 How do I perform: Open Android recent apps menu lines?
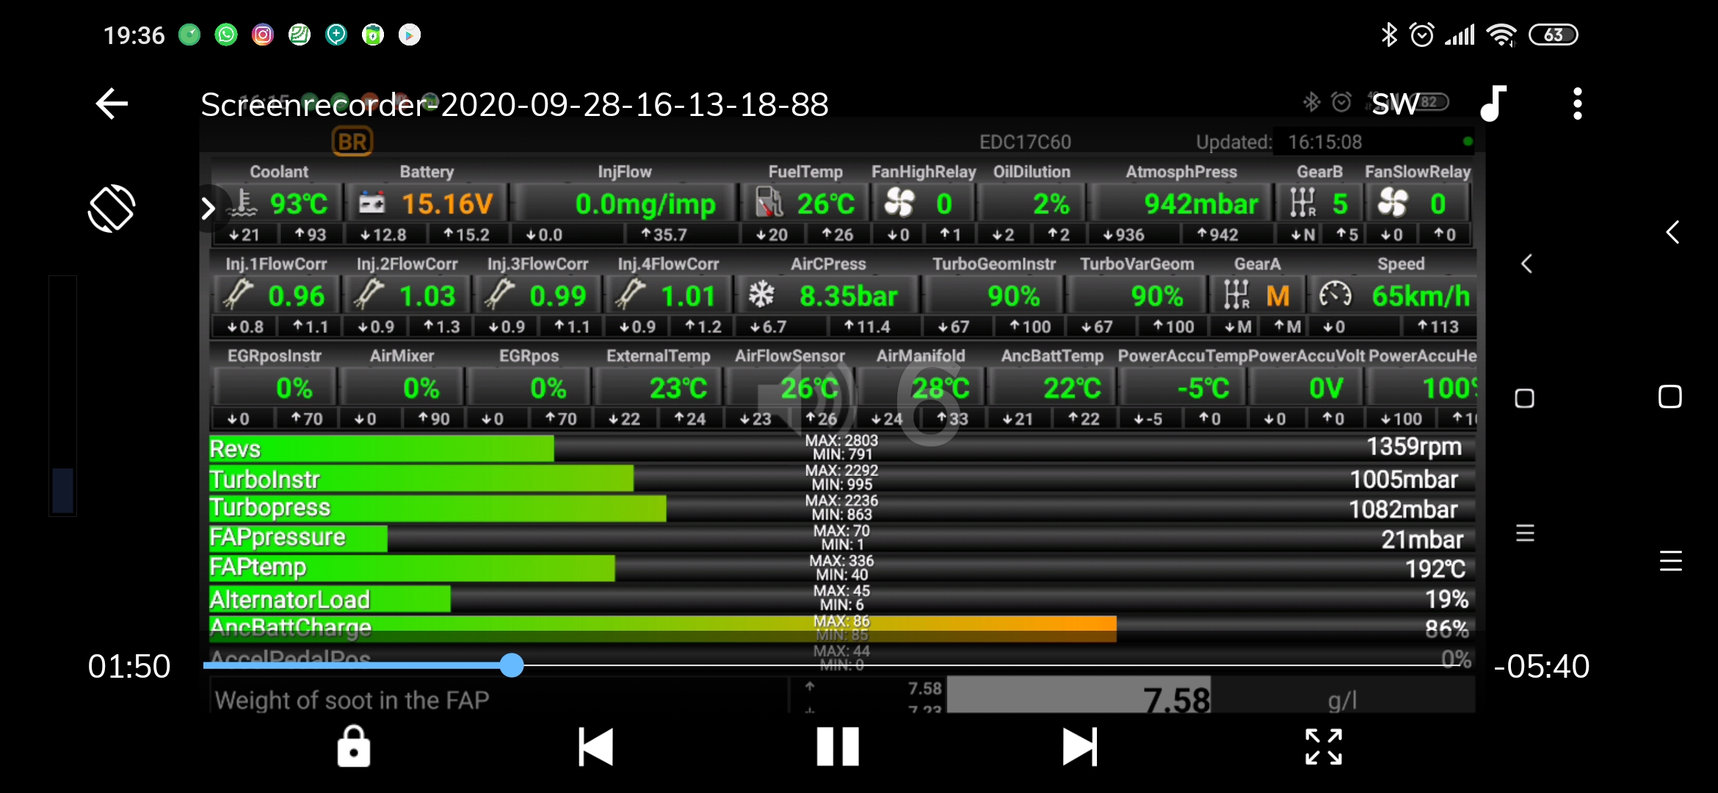pos(1670,561)
